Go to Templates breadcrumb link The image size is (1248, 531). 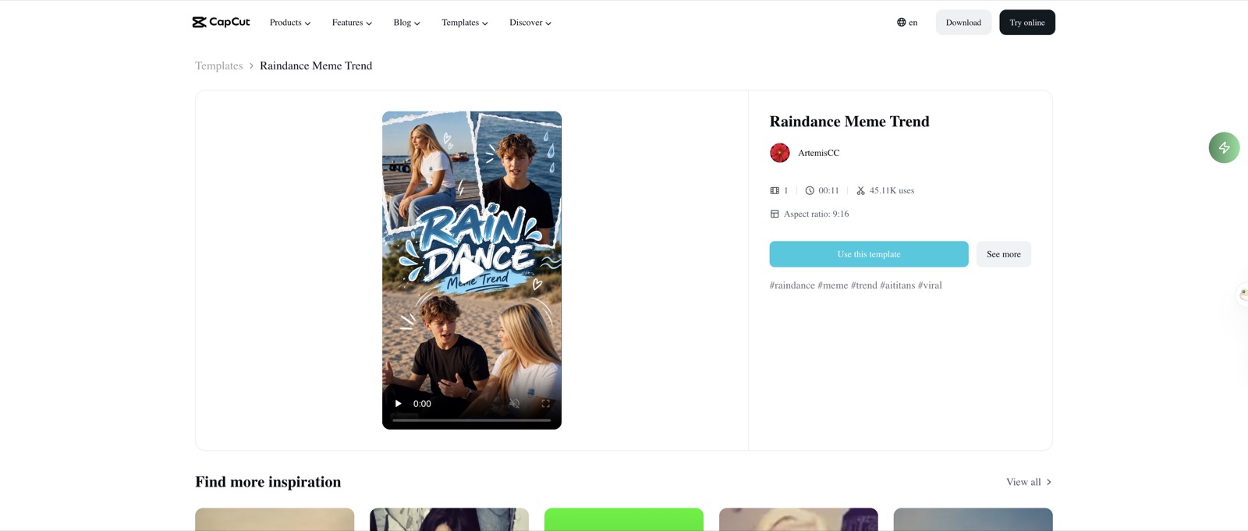219,66
